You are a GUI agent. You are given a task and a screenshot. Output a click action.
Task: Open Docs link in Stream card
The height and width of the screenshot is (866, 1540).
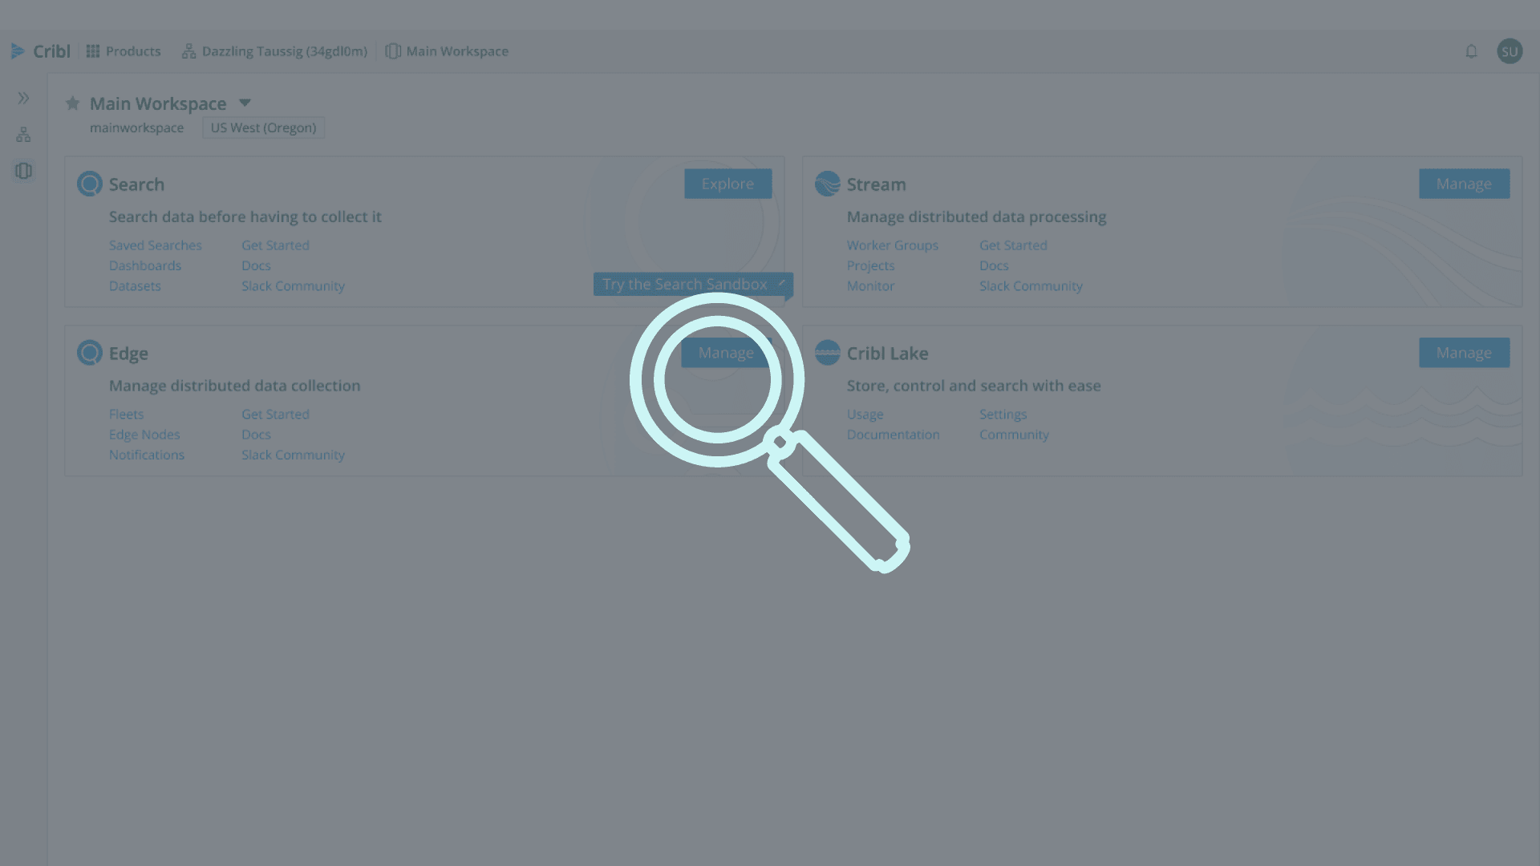pos(994,265)
